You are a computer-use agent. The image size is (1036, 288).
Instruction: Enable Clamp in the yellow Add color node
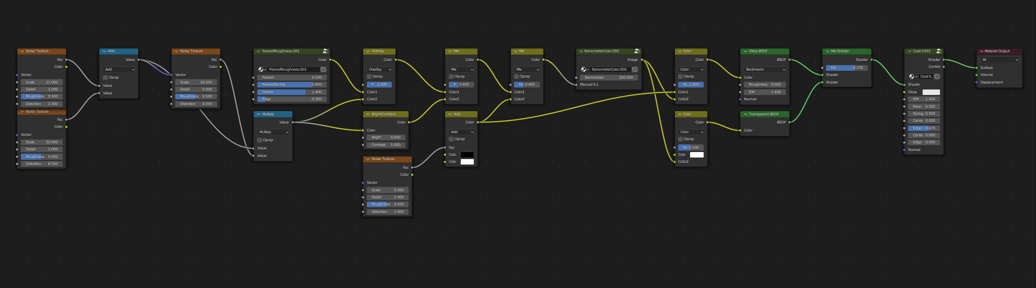pos(452,139)
